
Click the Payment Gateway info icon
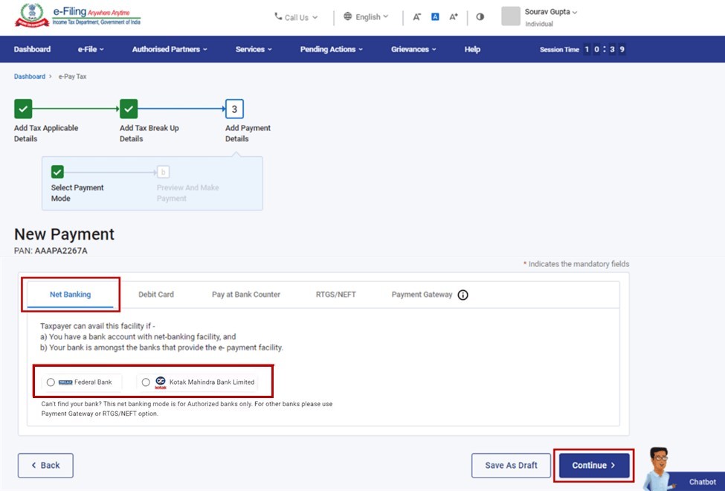coord(463,295)
